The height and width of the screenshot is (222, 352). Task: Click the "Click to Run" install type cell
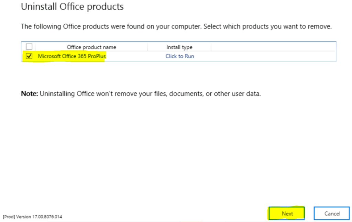pos(180,56)
